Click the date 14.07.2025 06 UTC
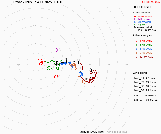 click(x=49, y=2)
